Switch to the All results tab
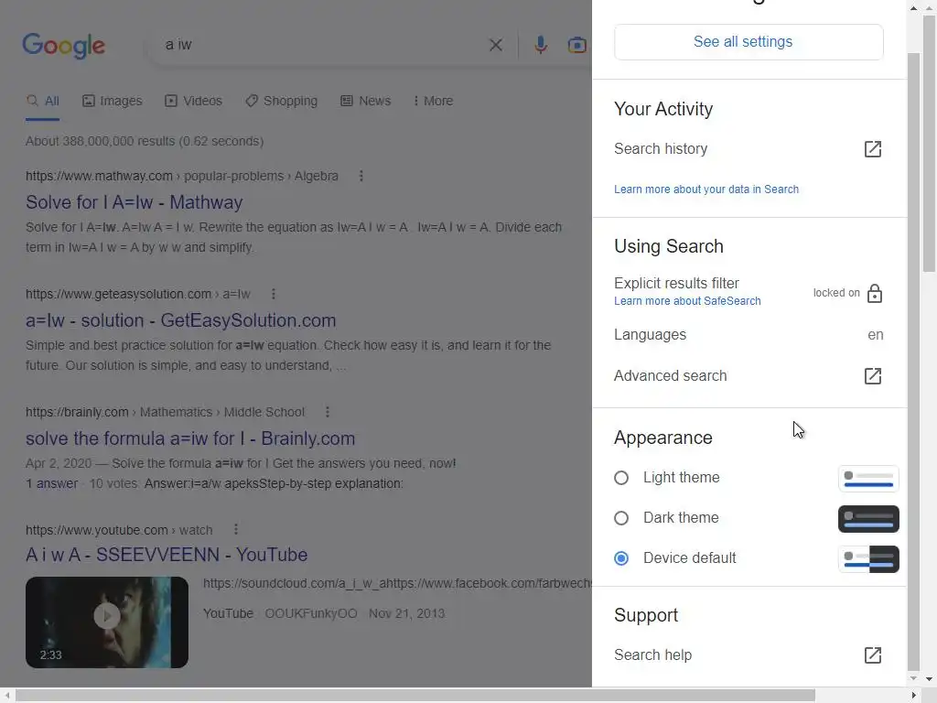 pos(42,101)
